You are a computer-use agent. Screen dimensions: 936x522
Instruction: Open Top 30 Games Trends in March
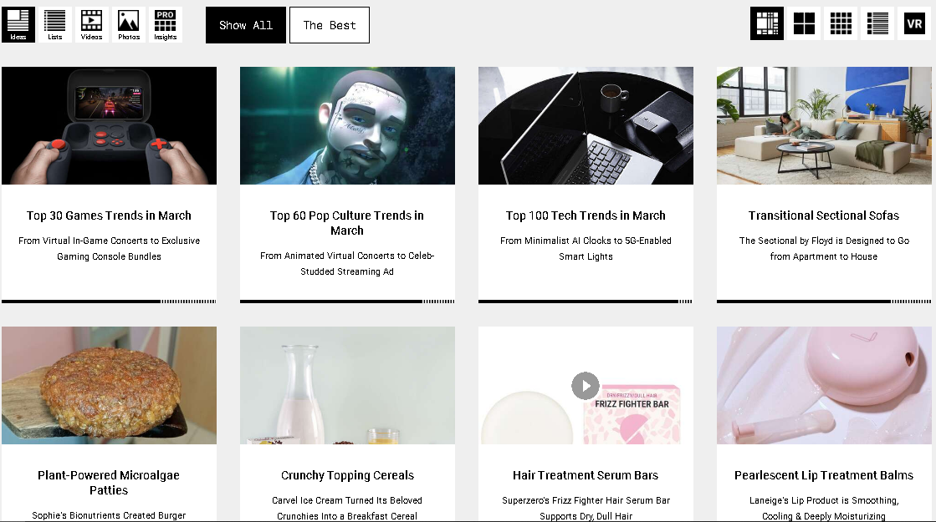[x=109, y=215]
